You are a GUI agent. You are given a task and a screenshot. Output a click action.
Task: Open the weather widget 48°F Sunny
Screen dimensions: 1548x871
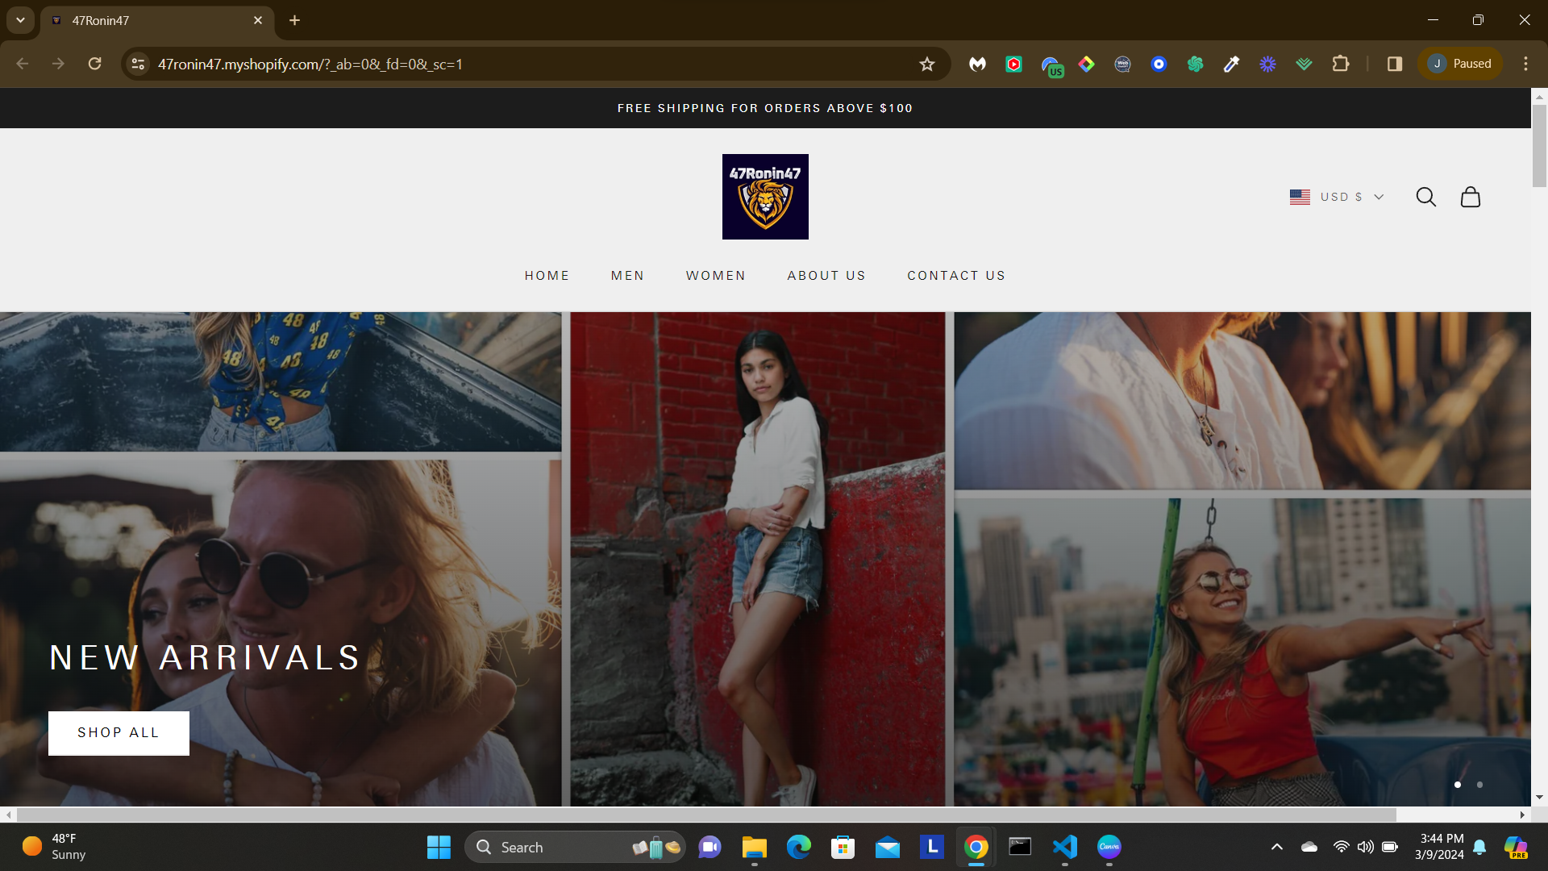click(x=55, y=847)
